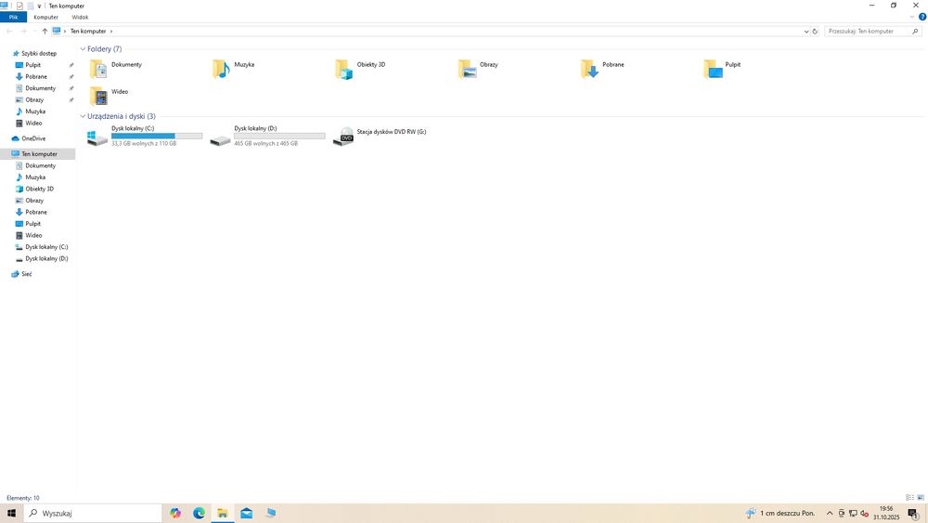Select Ten komputer in the navigation pane
The height and width of the screenshot is (523, 928).
click(39, 154)
